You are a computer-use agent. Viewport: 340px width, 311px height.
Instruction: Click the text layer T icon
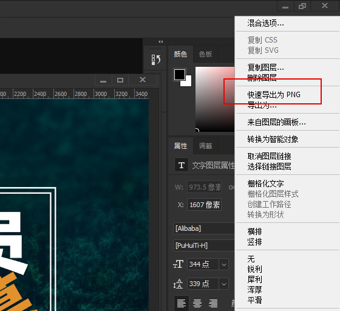[x=182, y=165]
